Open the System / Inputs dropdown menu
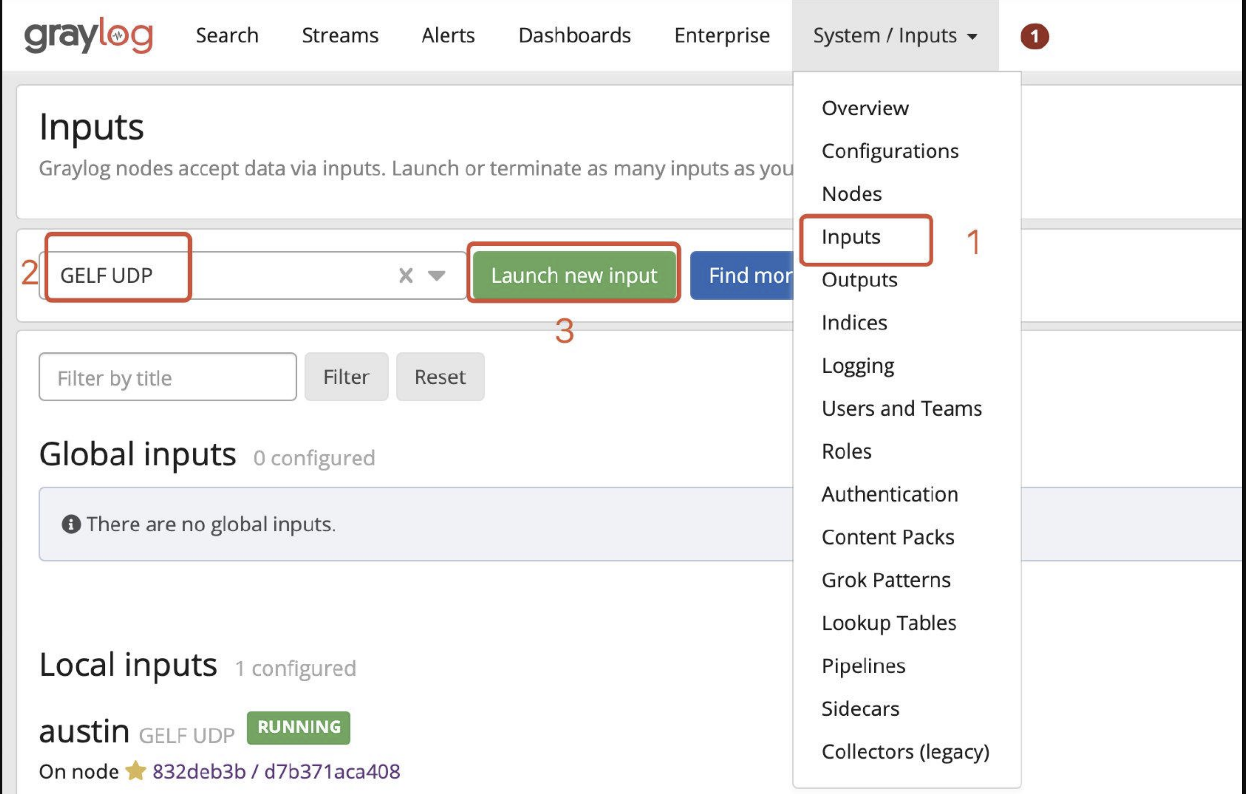The height and width of the screenshot is (794, 1246). coord(895,35)
